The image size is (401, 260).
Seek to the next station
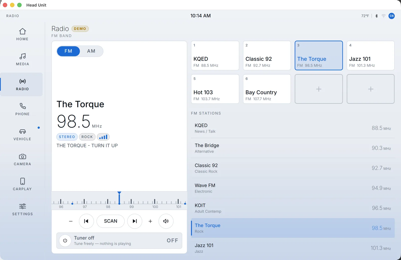click(135, 221)
